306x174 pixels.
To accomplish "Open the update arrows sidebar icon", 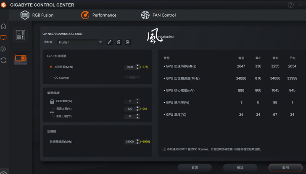I will (x=4, y=60).
